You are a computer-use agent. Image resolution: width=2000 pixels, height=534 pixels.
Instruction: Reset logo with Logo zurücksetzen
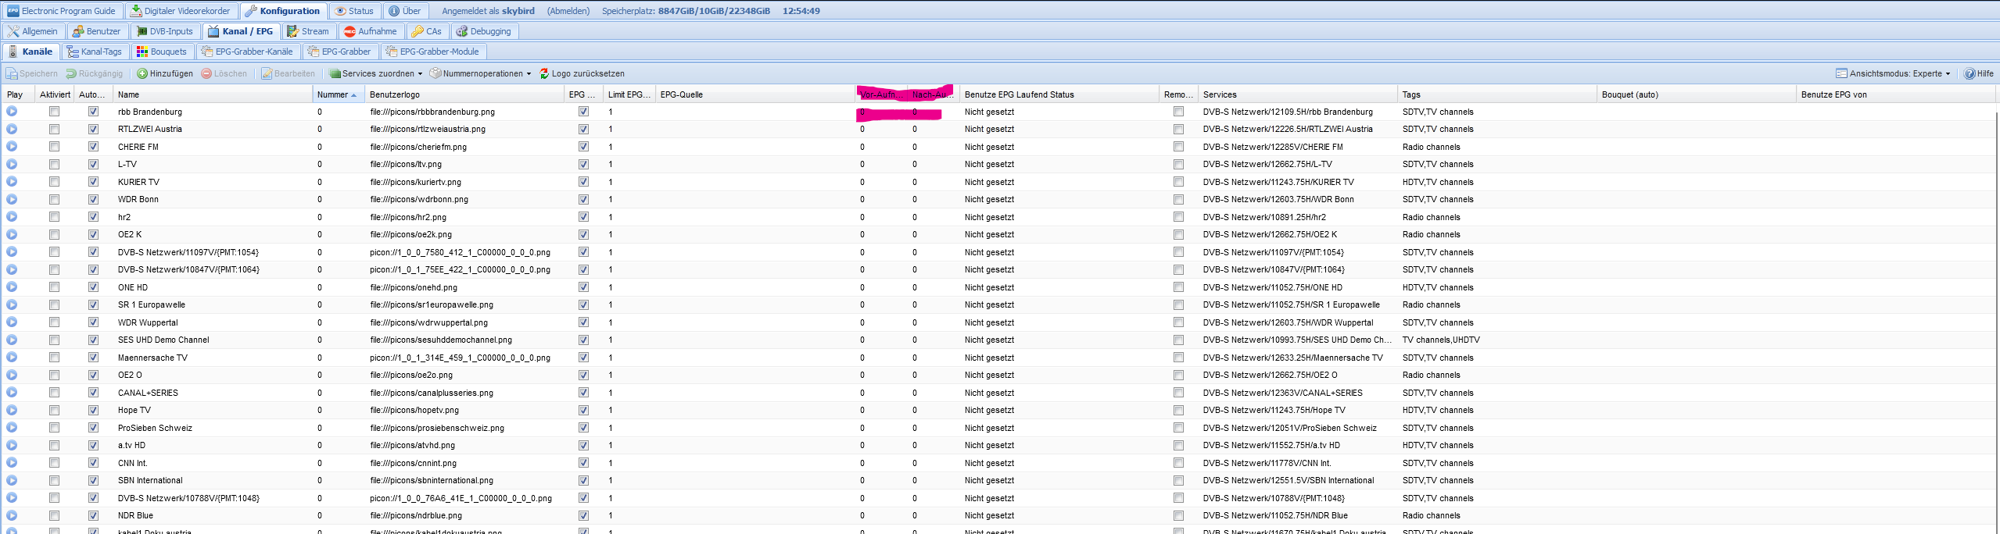[x=582, y=73]
